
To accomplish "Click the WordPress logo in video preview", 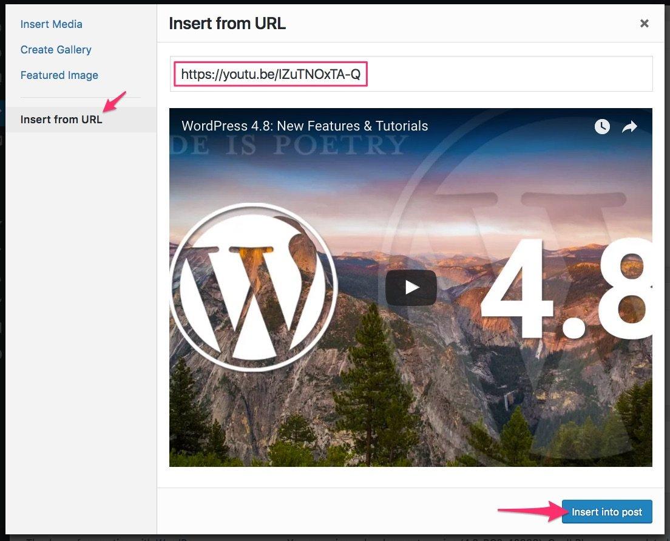I will click(x=253, y=287).
